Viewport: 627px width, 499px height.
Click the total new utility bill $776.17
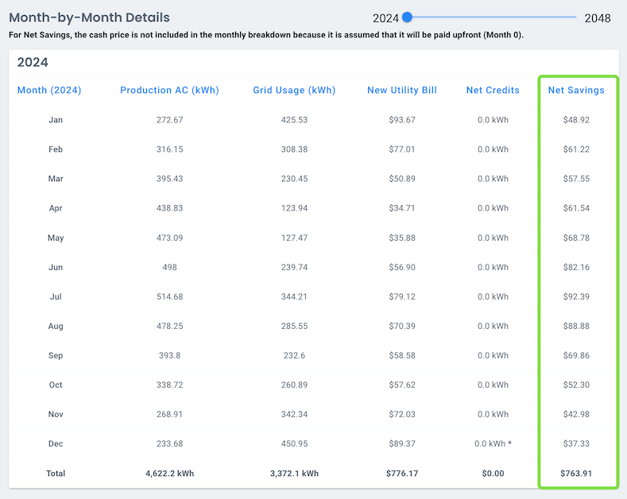coord(401,474)
